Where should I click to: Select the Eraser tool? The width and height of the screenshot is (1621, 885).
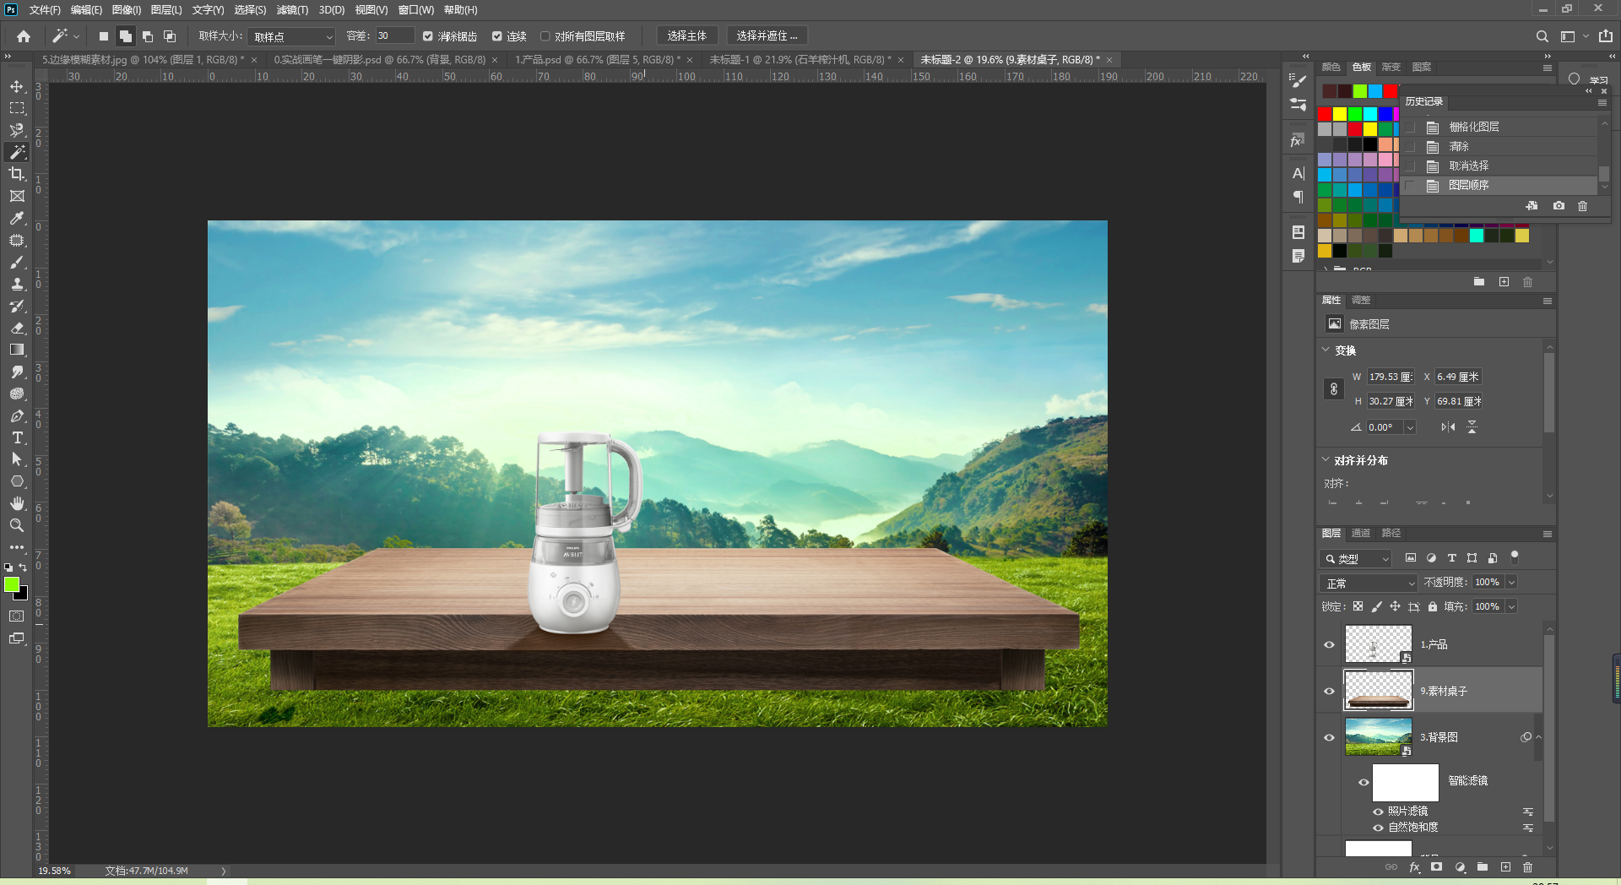point(17,328)
